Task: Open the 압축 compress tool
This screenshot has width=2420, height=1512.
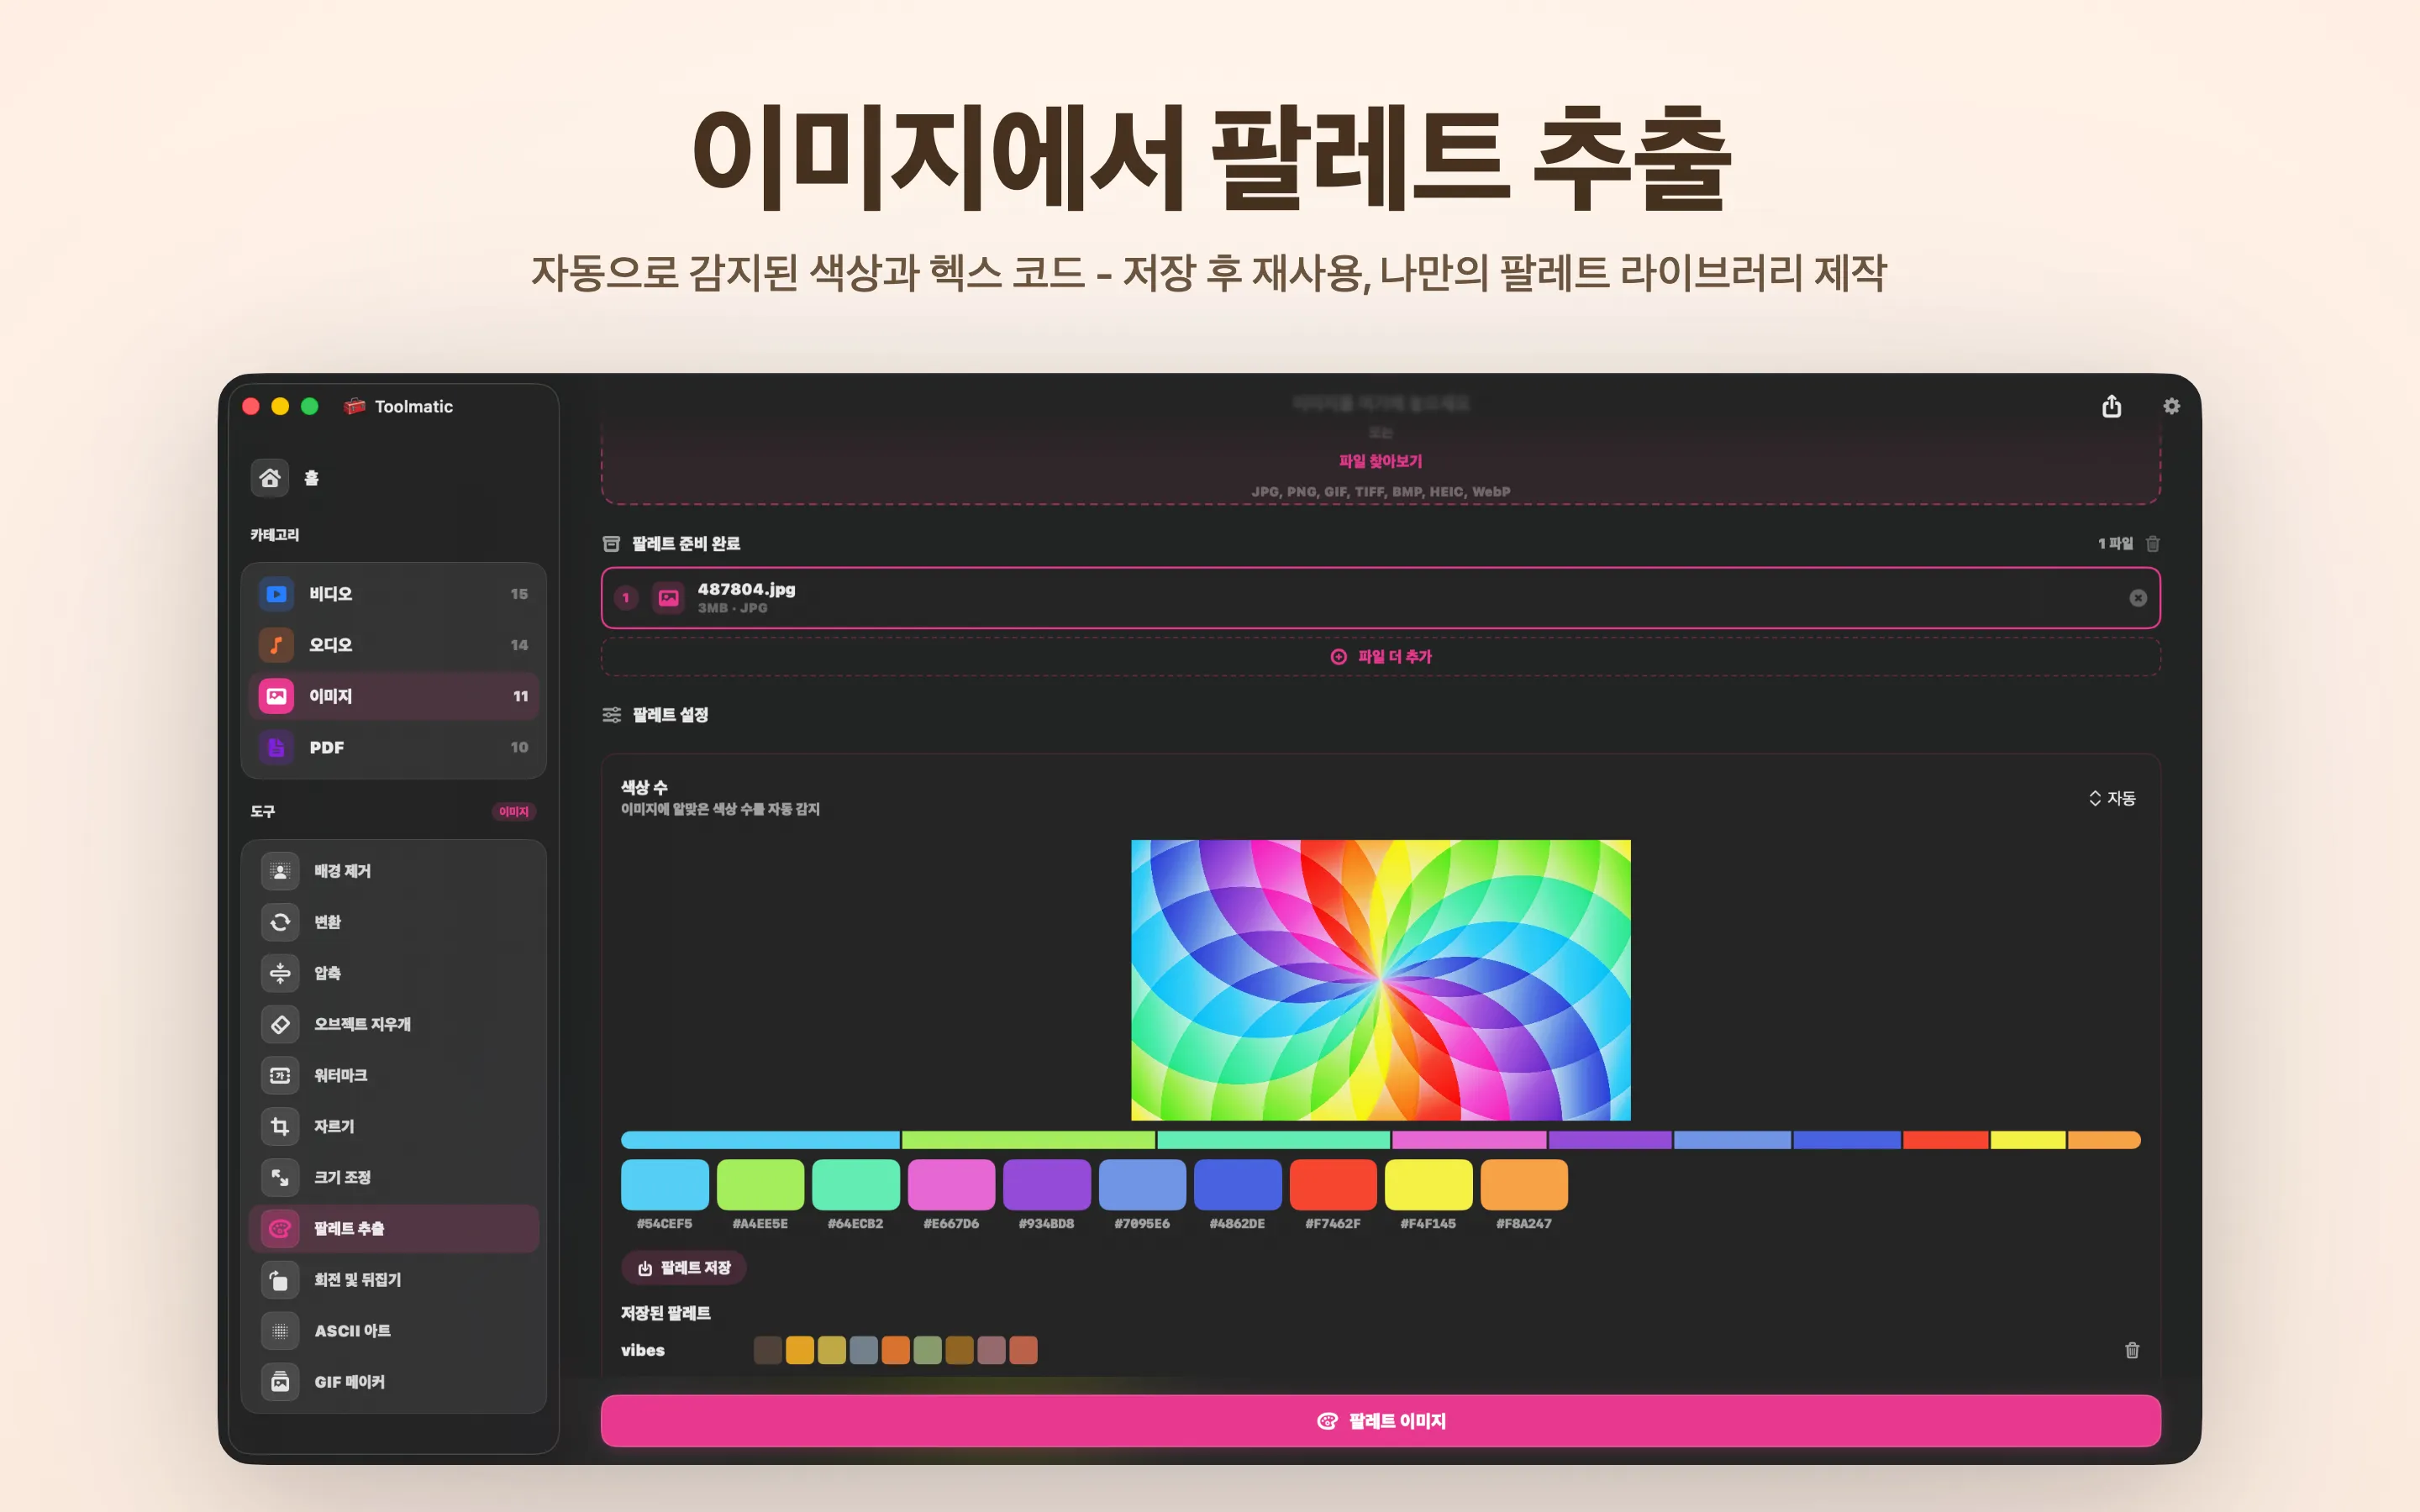Action: (x=393, y=973)
